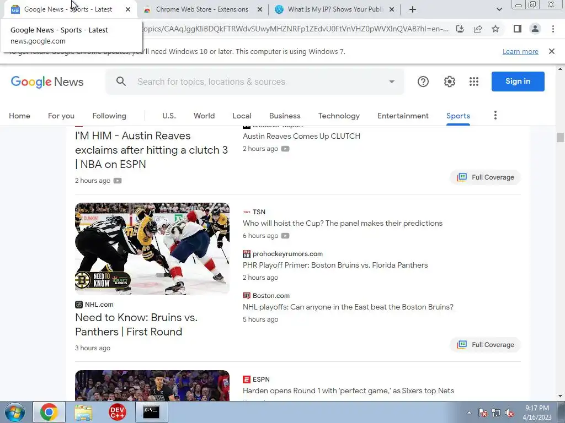Switch to the Business section

[285, 116]
